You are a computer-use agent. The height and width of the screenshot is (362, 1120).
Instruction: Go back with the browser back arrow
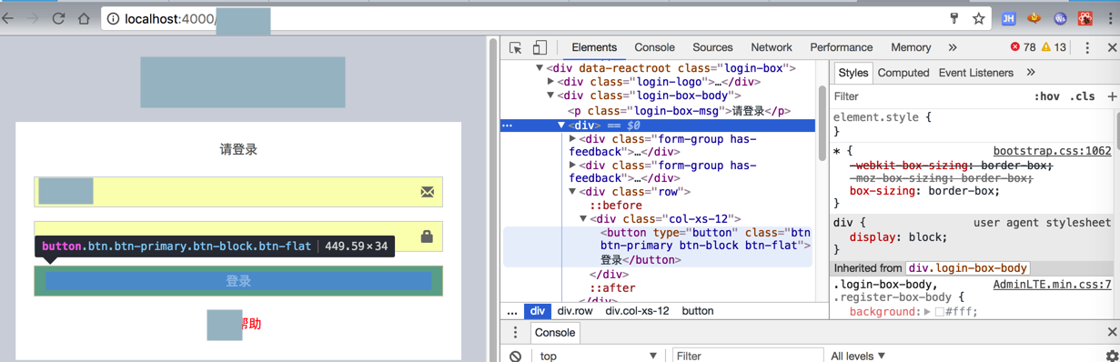point(6,18)
